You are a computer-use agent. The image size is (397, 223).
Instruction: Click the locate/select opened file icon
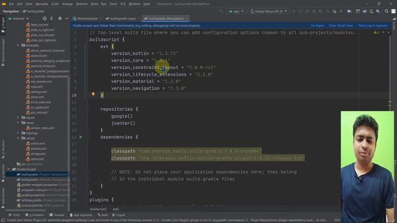point(45,19)
